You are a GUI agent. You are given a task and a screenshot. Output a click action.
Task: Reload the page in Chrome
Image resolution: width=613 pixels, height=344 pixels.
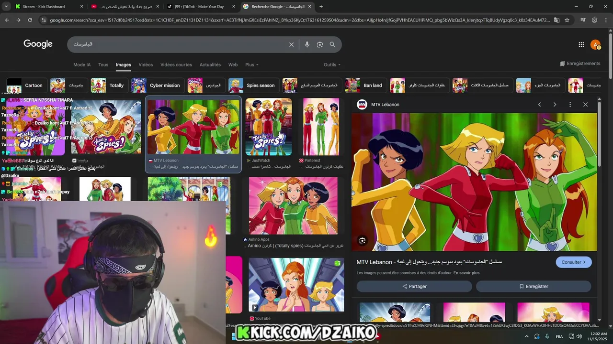30,20
